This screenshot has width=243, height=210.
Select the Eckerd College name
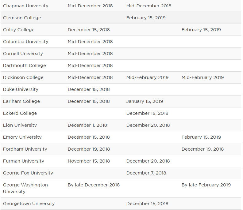coord(20,113)
